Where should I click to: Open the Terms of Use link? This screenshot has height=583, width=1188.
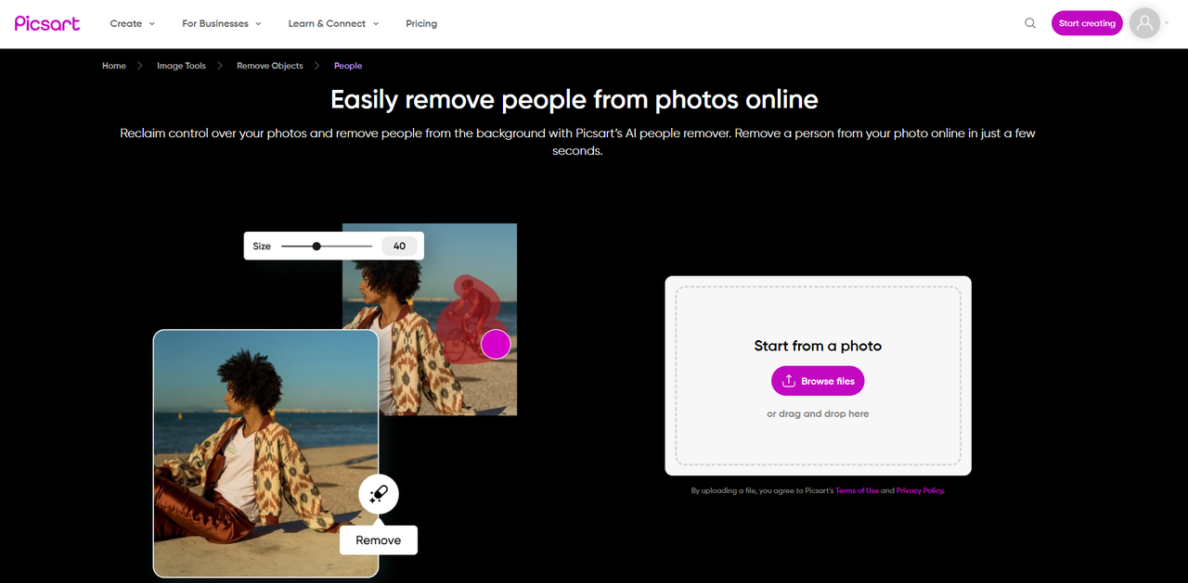click(857, 490)
